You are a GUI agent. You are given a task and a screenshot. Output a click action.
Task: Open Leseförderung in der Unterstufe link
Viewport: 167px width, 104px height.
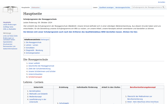(x=38, y=101)
